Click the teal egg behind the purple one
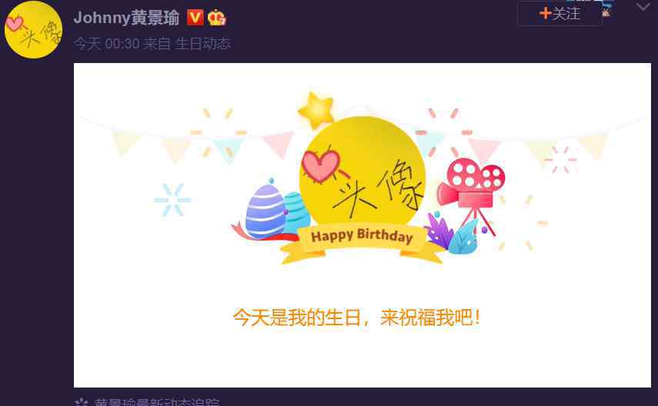 (x=298, y=212)
